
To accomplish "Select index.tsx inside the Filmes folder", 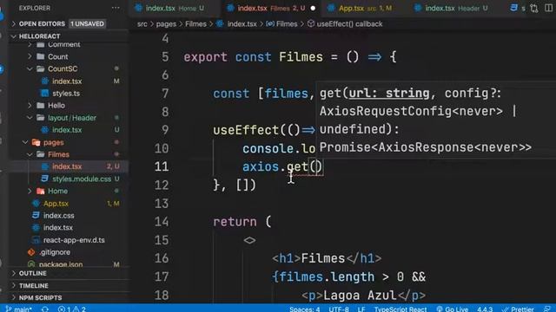I will pos(67,166).
